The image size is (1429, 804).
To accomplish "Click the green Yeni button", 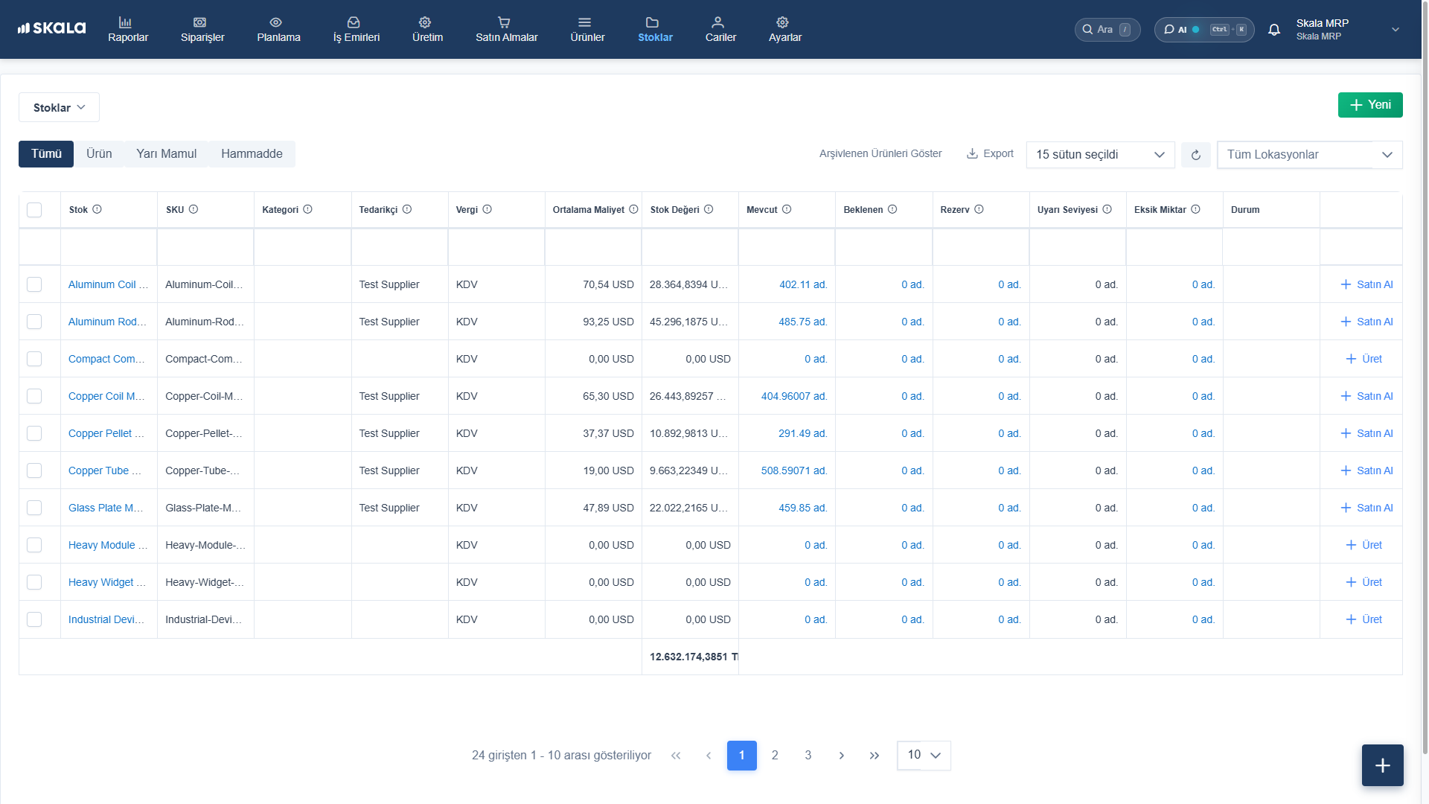I will tap(1370, 105).
